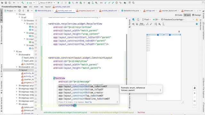The width and height of the screenshot is (205, 115).
Task: Click the Git commit checkmark
Action: click(x=109, y=3)
